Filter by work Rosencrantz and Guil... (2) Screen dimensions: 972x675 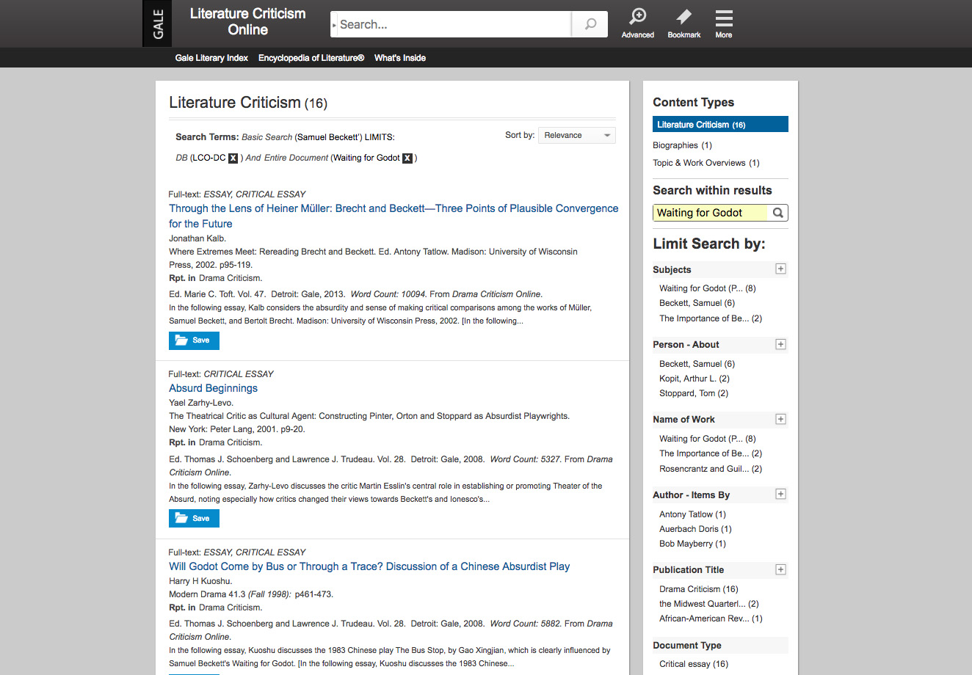coord(711,469)
